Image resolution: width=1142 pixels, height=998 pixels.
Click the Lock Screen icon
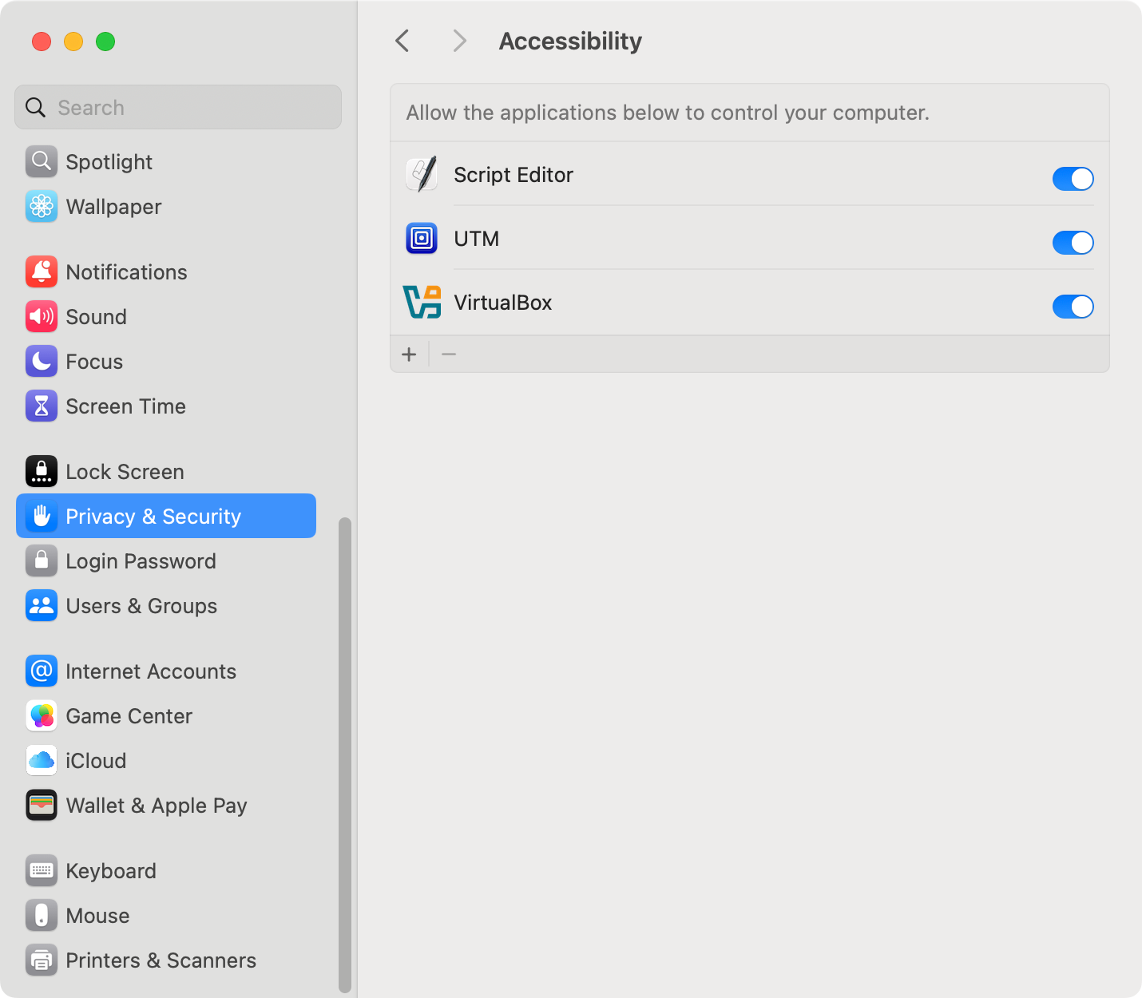42,471
